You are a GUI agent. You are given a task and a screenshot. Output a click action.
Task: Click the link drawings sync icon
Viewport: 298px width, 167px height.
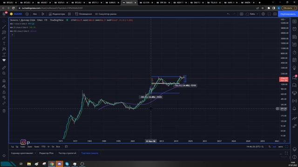tap(4, 103)
